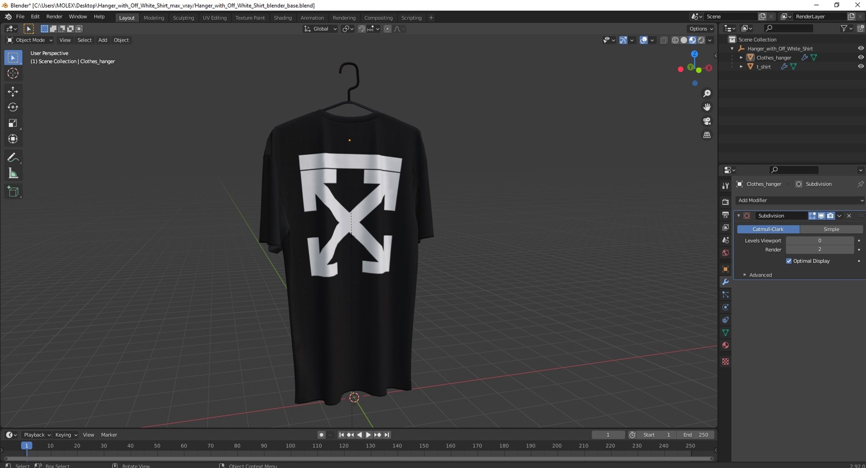866x468 pixels.
Task: Select the Cursor tool in toolbar
Action: pyautogui.click(x=13, y=73)
